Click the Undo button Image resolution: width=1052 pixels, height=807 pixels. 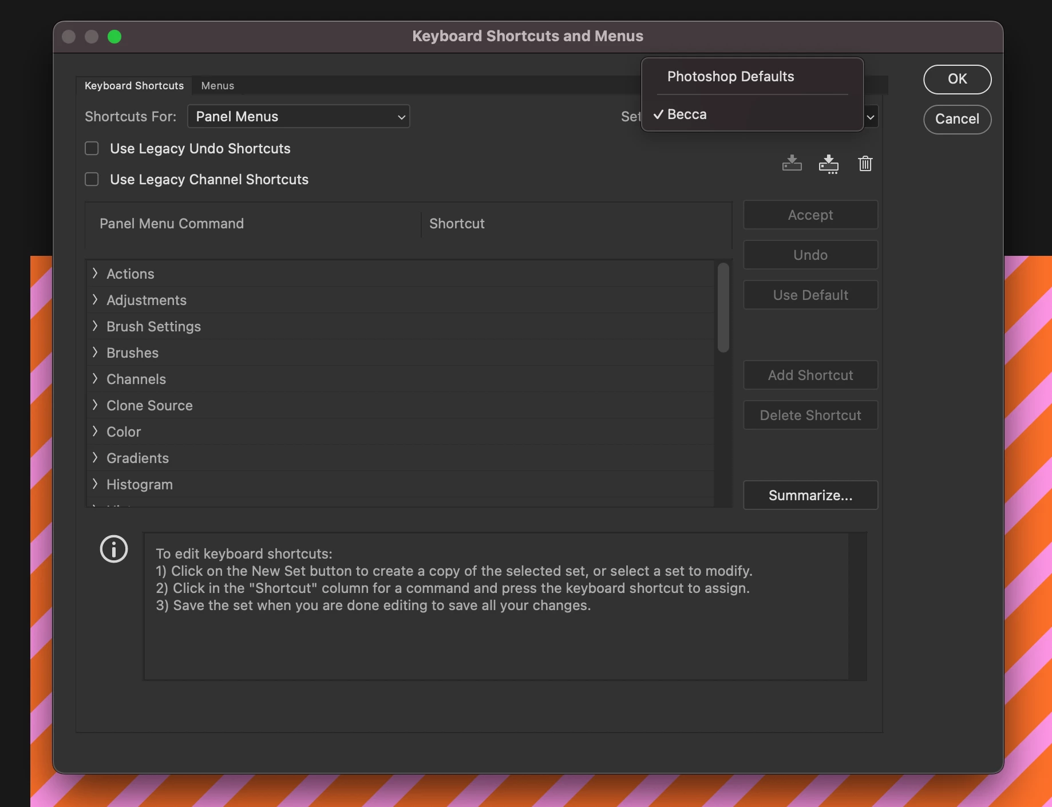(810, 255)
